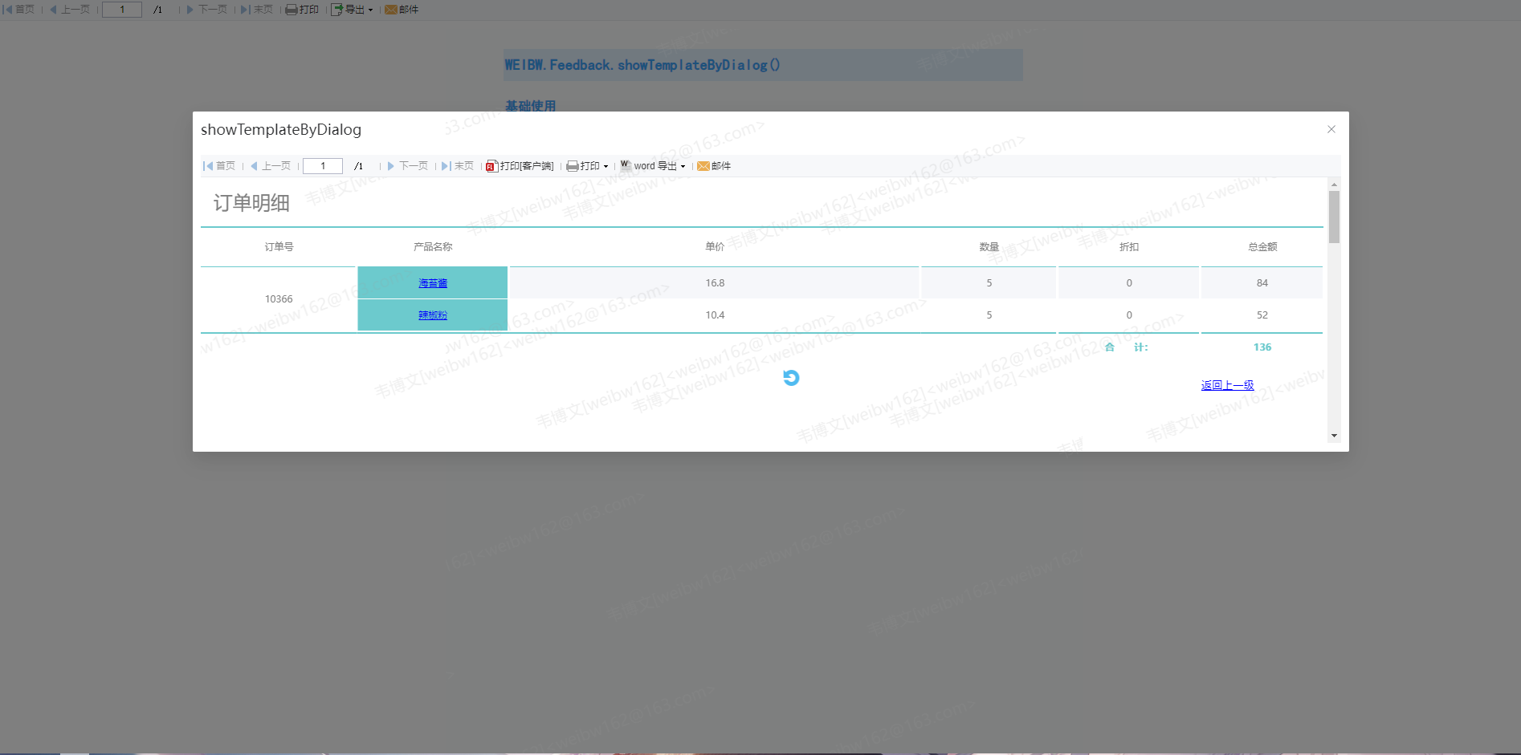Click the blue refresh icon below the table
The image size is (1521, 755).
click(791, 378)
